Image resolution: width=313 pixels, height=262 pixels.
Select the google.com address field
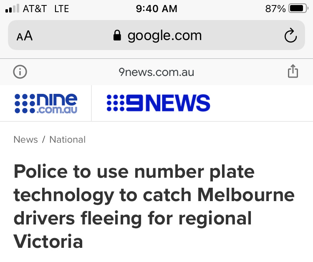(156, 35)
